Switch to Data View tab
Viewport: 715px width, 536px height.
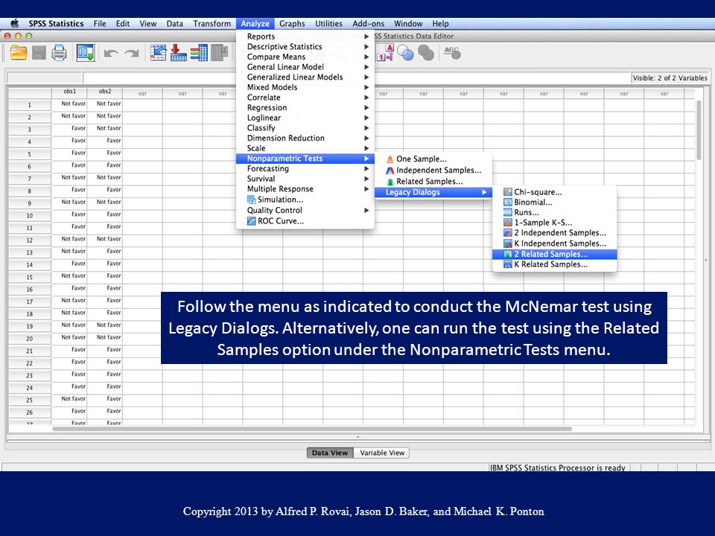click(330, 453)
